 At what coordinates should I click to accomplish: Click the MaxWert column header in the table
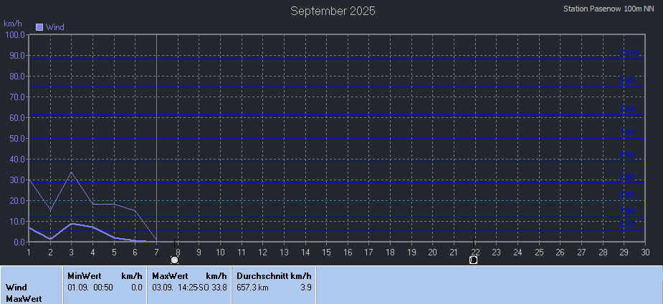click(168, 276)
